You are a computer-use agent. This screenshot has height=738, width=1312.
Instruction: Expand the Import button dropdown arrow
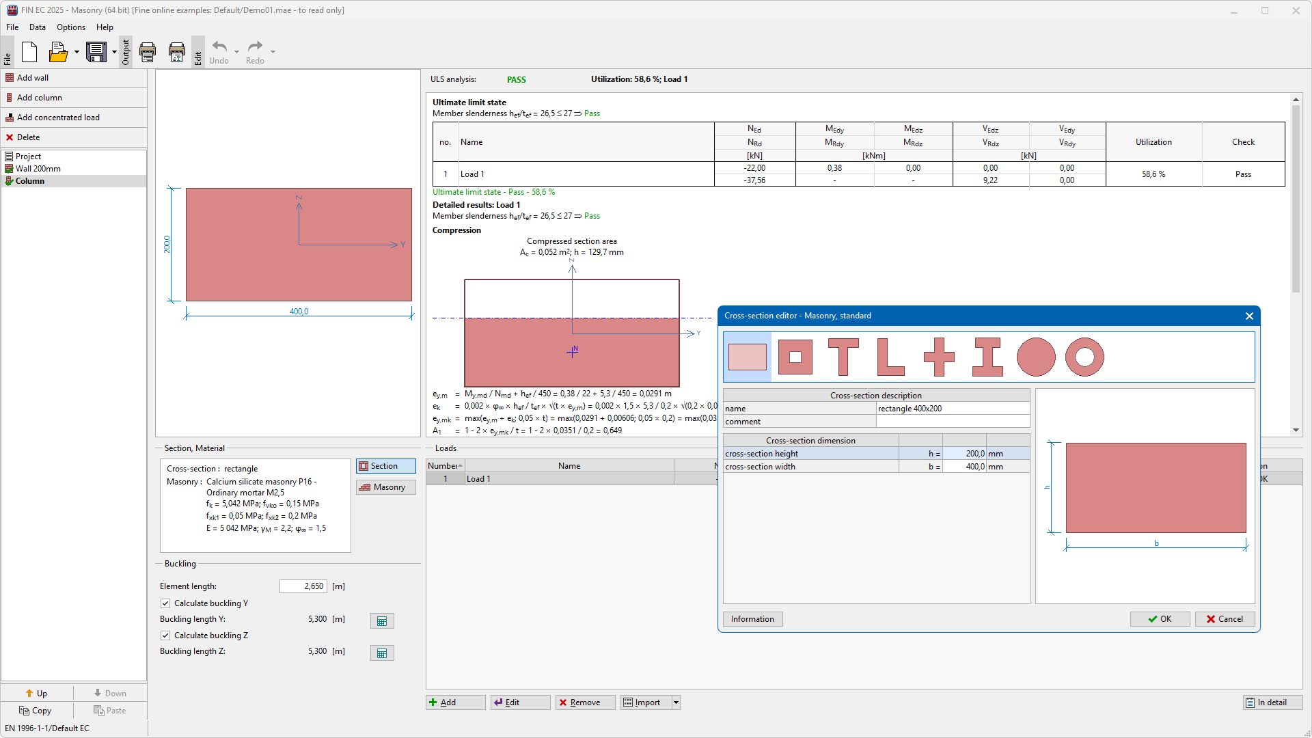point(676,702)
